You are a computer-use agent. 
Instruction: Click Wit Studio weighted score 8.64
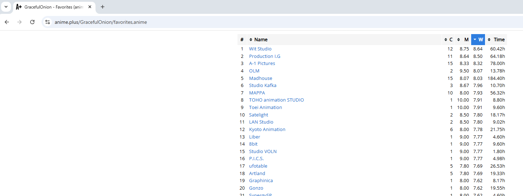coord(478,49)
